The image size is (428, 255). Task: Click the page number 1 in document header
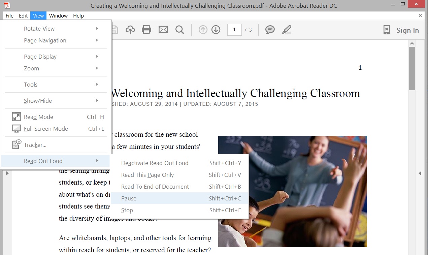tap(360, 68)
